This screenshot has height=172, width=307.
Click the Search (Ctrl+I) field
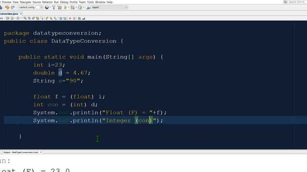pyautogui.click(x=296, y=2)
